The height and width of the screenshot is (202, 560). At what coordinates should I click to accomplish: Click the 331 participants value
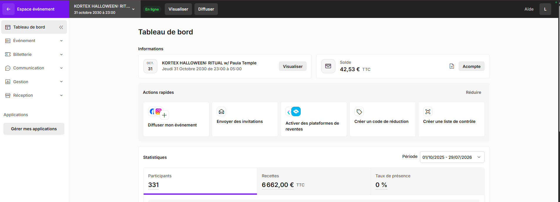click(x=154, y=185)
